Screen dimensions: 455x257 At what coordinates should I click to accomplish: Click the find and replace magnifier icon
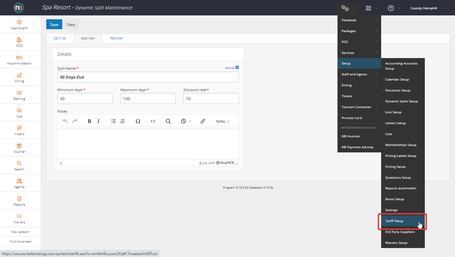click(x=168, y=121)
